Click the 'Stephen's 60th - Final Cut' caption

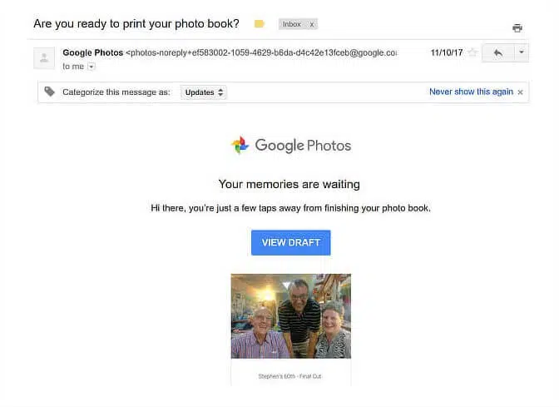(289, 376)
